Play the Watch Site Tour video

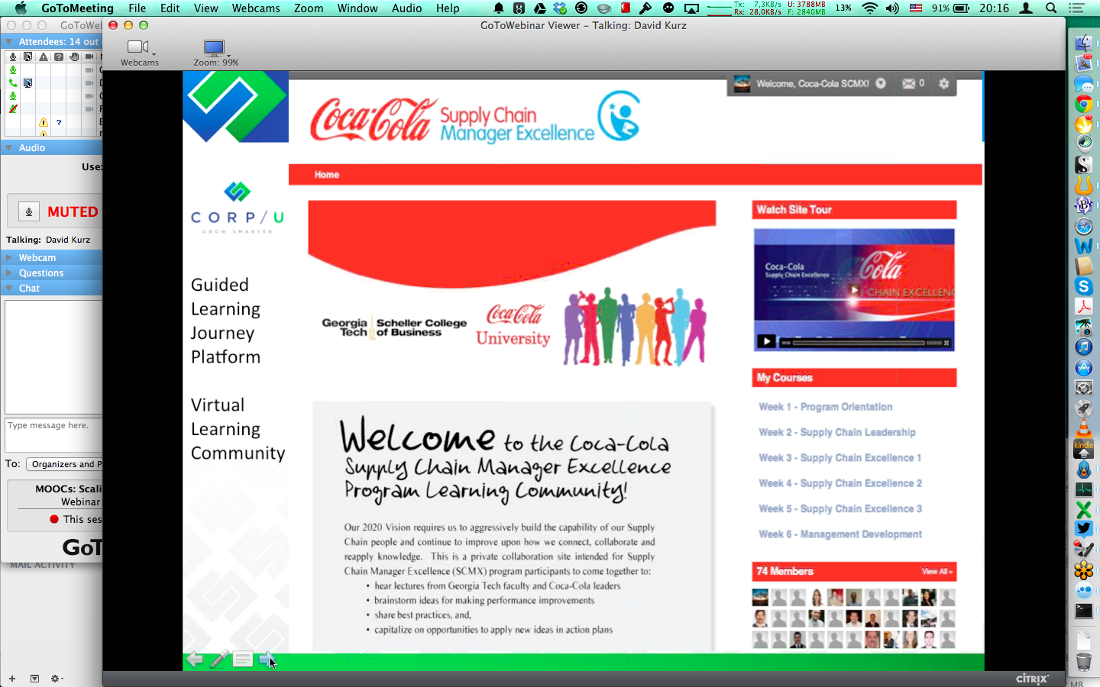[x=854, y=290]
